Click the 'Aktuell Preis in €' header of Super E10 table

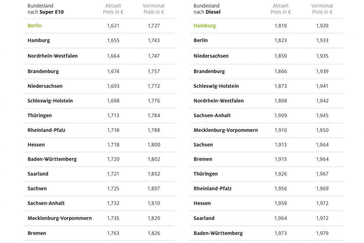click(x=113, y=9)
